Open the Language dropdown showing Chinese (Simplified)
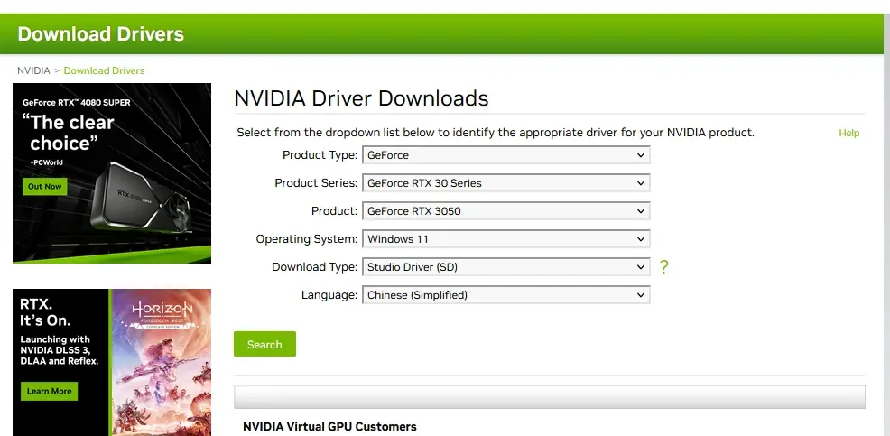The image size is (890, 436). [x=505, y=295]
